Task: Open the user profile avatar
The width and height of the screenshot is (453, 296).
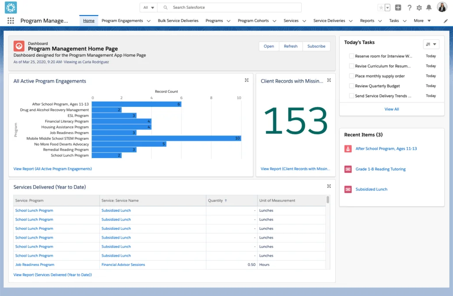Action: 442,7
